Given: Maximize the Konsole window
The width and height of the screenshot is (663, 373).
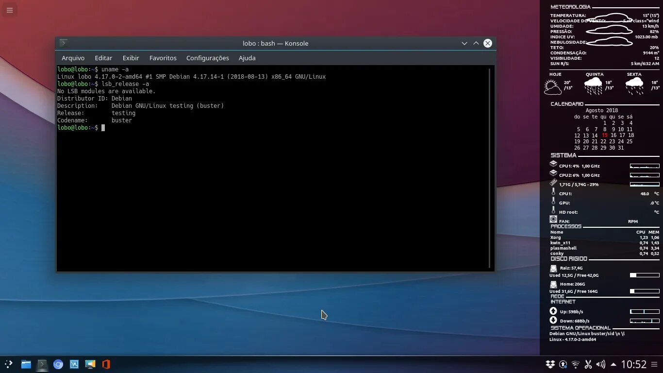Looking at the screenshot, I should (x=476, y=43).
